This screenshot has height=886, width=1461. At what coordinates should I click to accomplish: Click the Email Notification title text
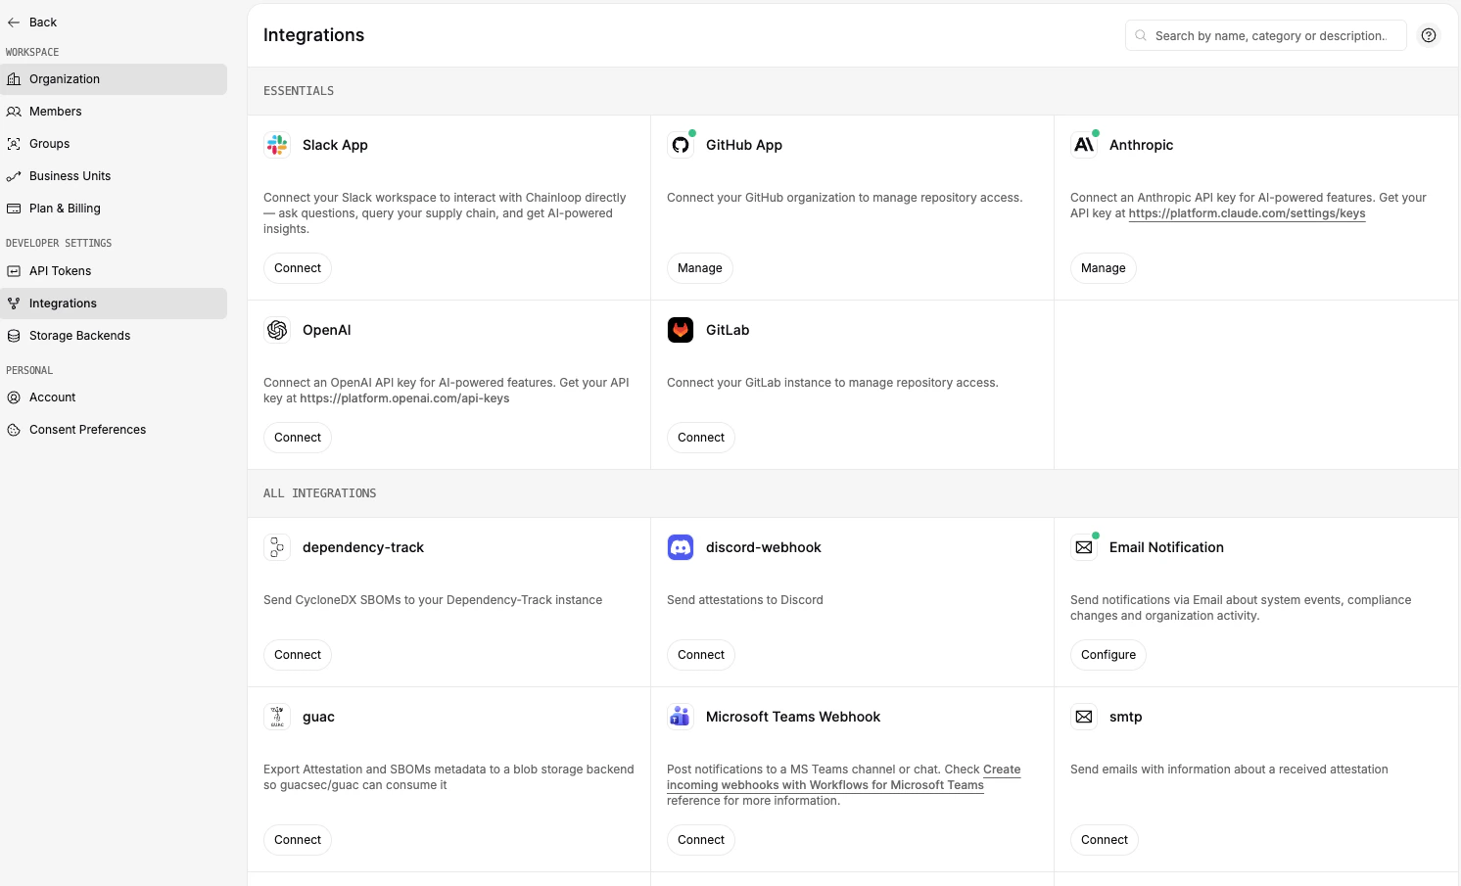pos(1166,547)
